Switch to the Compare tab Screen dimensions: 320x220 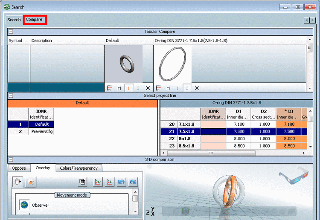click(x=34, y=20)
